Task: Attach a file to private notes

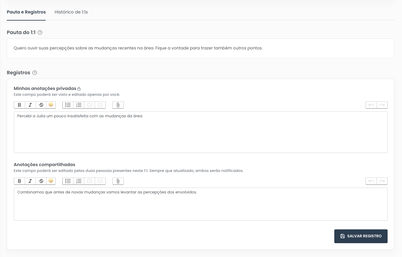Action: pyautogui.click(x=118, y=105)
